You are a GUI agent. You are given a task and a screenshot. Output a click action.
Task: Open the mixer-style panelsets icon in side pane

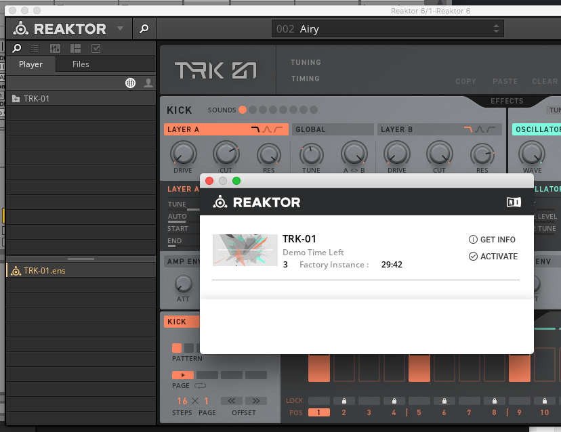55,48
